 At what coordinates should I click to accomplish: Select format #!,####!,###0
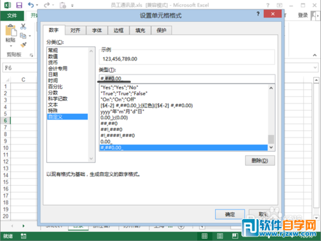(x=184, y=136)
